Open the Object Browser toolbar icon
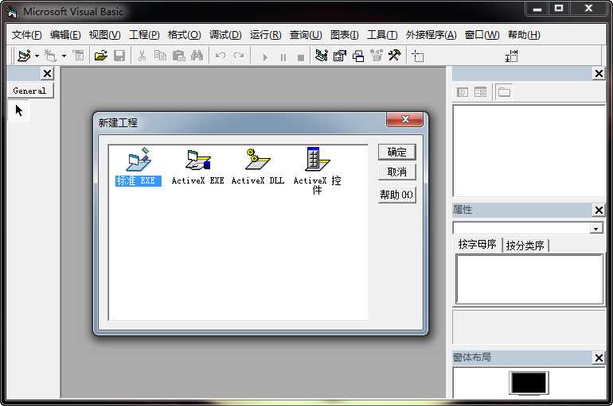This screenshot has width=613, height=406. 377,56
